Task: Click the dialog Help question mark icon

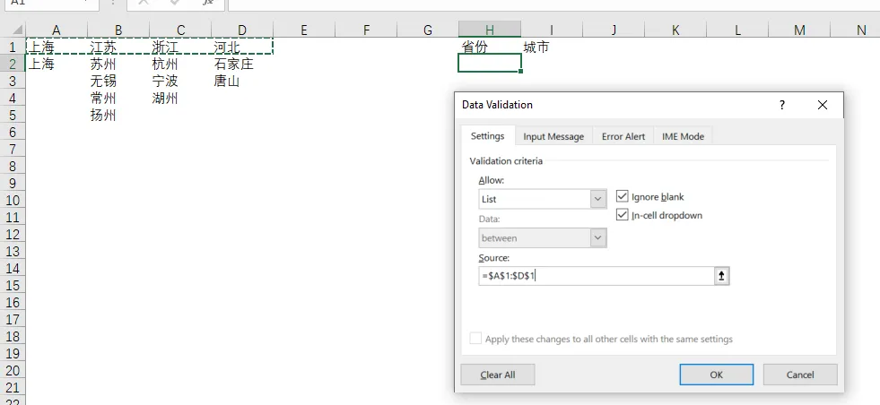Action: pos(782,105)
